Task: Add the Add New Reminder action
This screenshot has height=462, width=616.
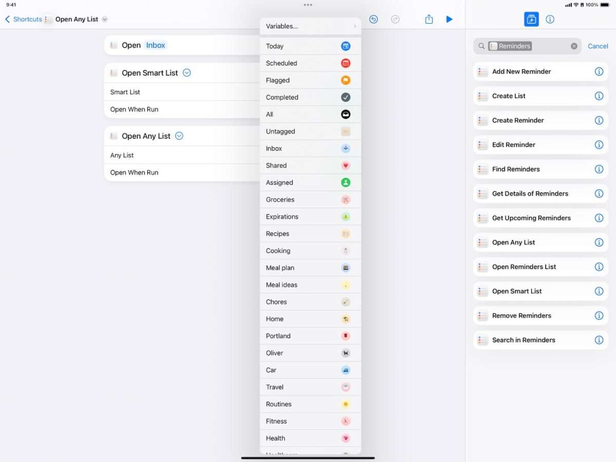Action: coord(541,71)
